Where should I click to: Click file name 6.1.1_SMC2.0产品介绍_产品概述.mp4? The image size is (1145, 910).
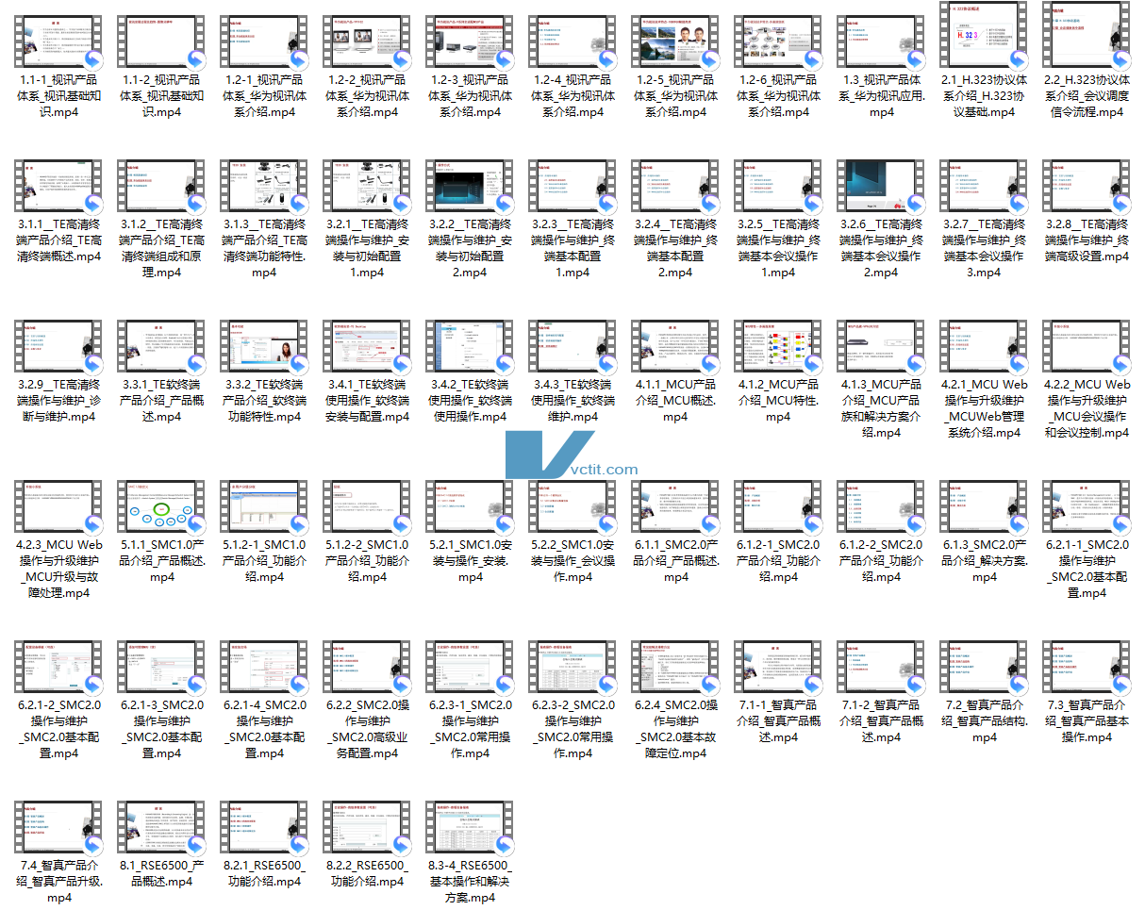[675, 561]
